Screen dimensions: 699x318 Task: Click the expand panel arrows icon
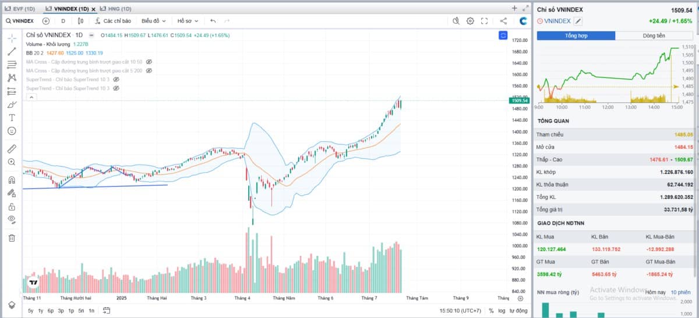(525, 8)
